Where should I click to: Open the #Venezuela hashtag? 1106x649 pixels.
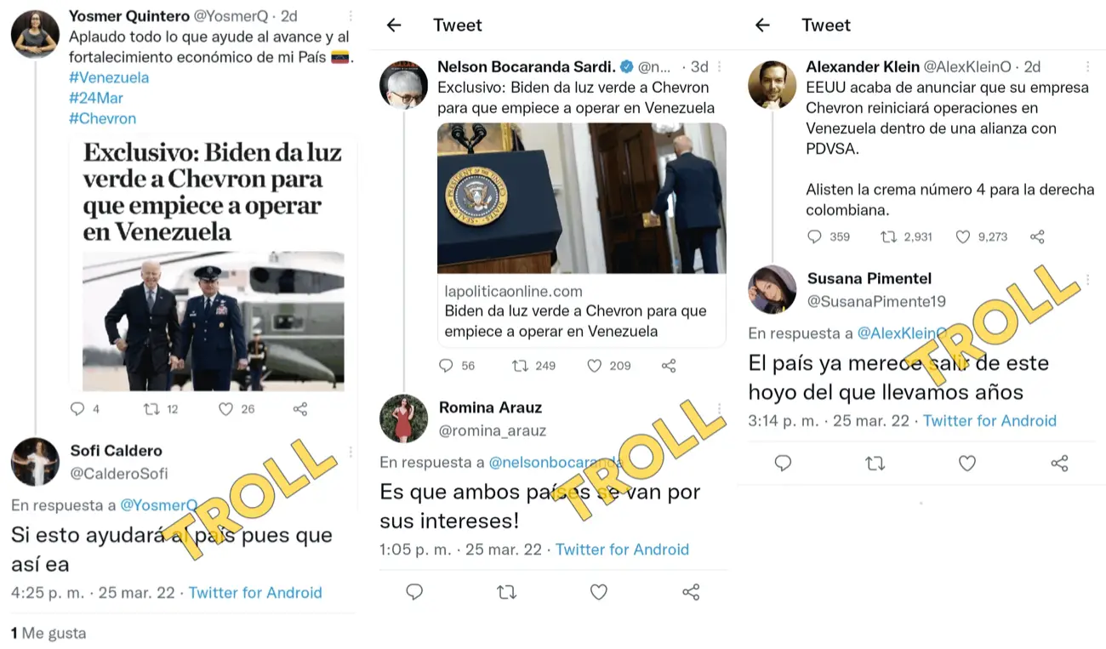click(109, 77)
